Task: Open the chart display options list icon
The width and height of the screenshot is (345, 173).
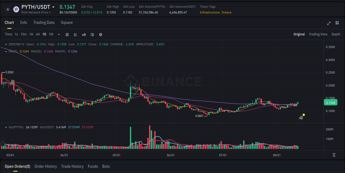Action: 92,35
